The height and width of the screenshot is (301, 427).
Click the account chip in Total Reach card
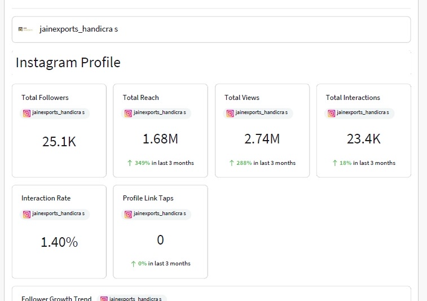point(156,113)
